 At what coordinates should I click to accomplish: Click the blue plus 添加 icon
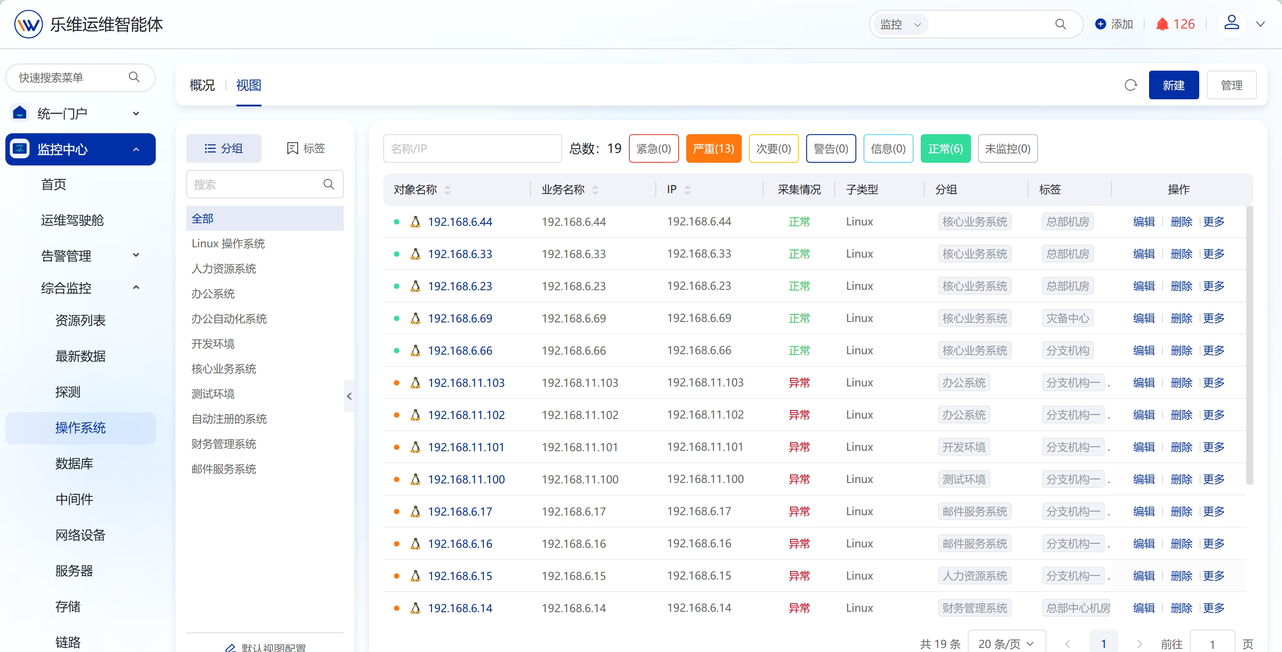[x=1100, y=24]
